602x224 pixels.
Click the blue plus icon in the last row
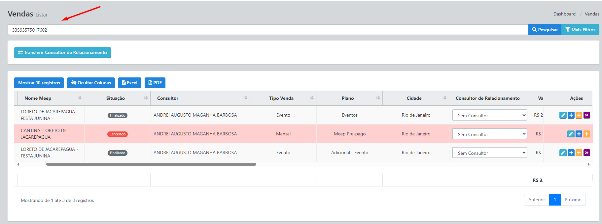tap(571, 153)
